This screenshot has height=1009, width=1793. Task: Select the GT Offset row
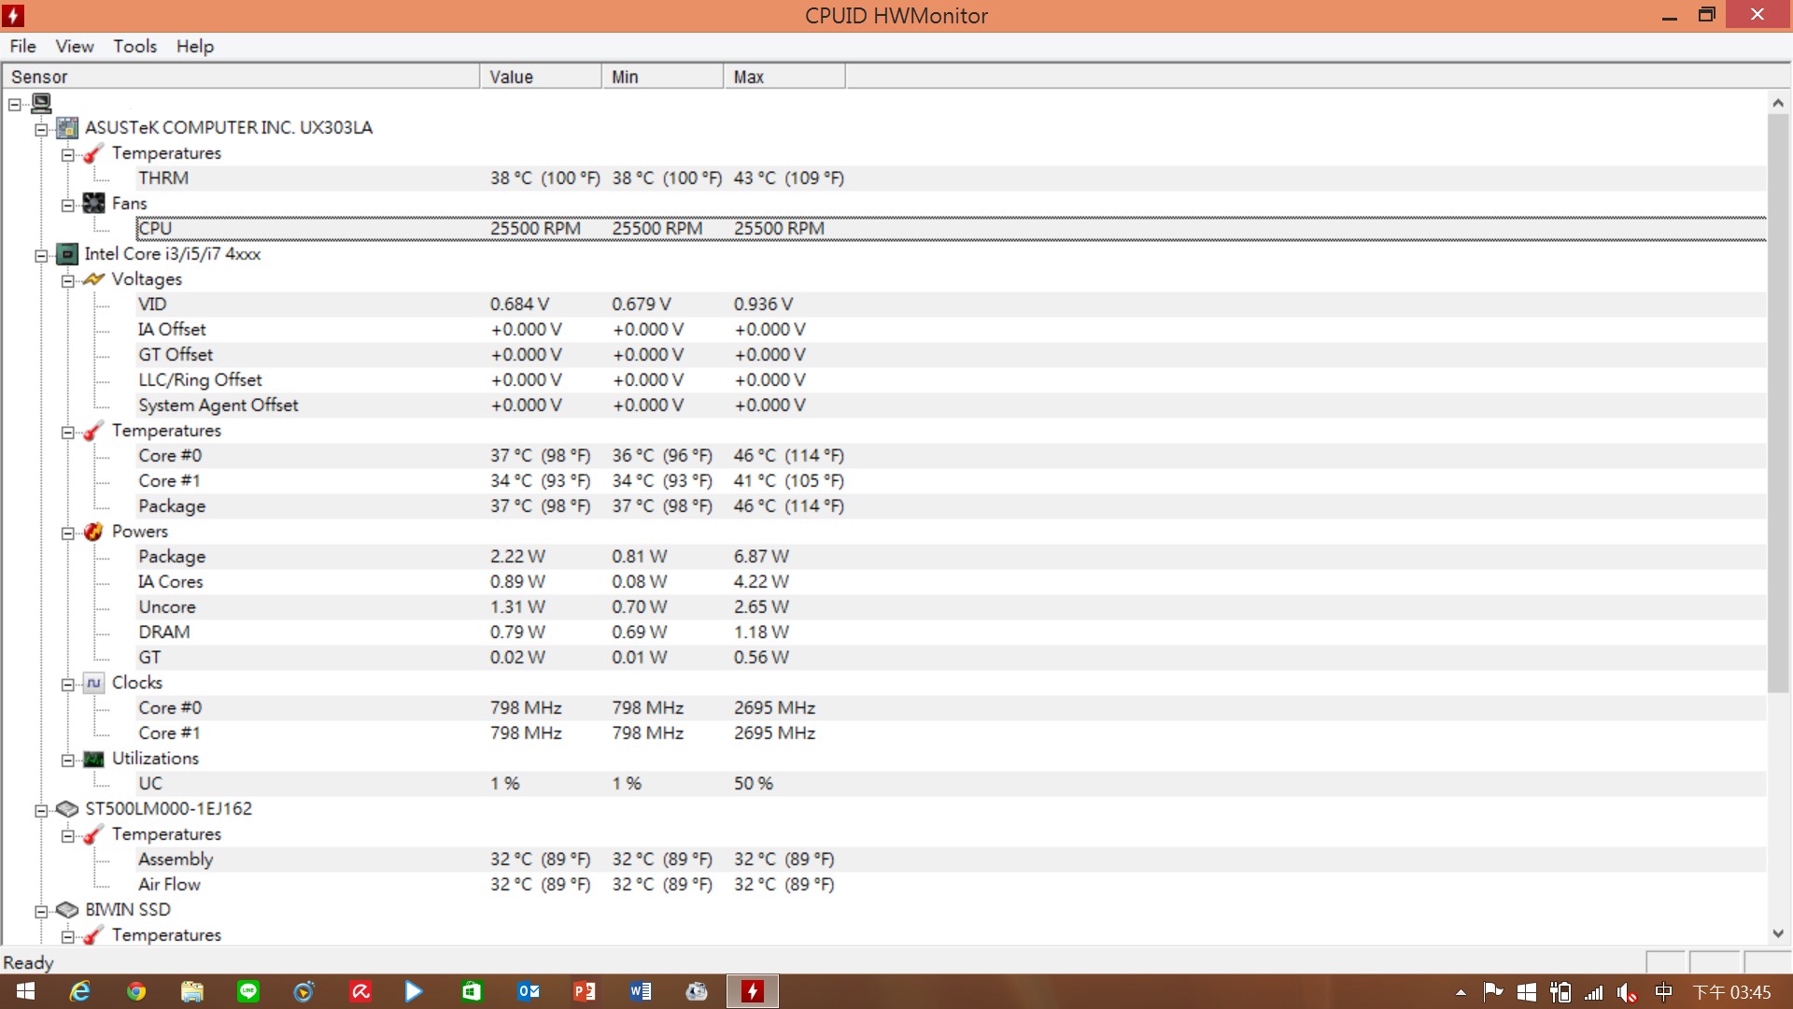(951, 354)
